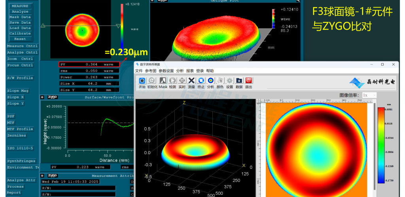Image resolution: width=405 pixels, height=197 pixels.
Task: Click the S/N input field
Action: (79, 194)
